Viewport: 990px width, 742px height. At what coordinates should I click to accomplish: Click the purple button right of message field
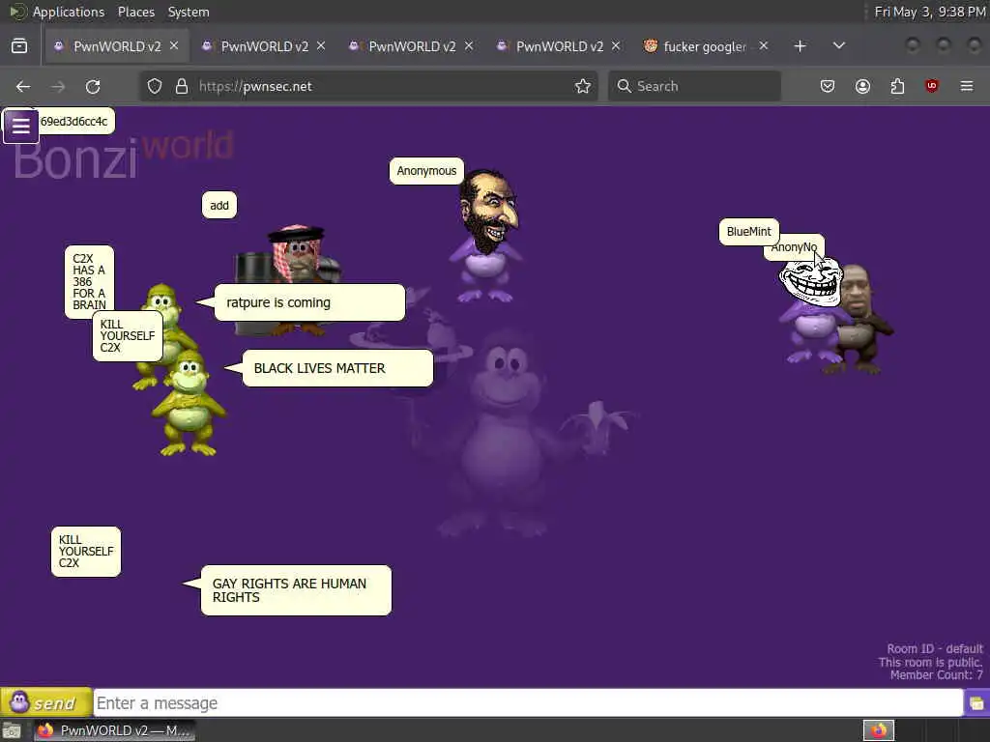(x=976, y=703)
